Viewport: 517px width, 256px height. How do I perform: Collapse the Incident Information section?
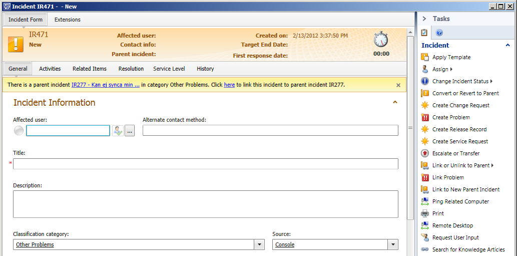coord(395,103)
